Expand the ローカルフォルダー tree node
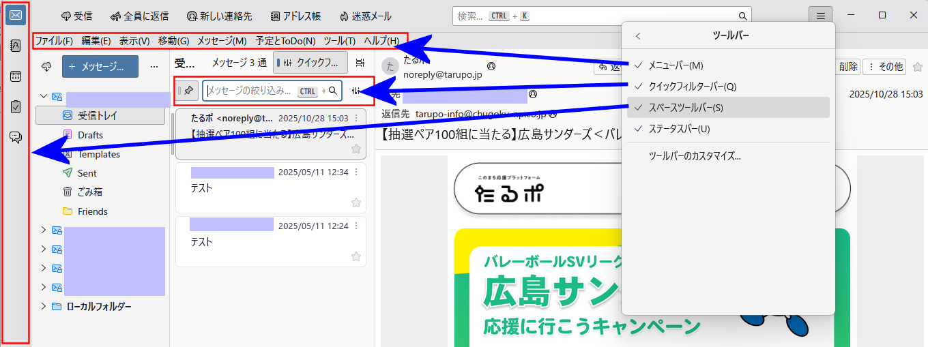Screen dimensions: 928x347 tap(44, 306)
